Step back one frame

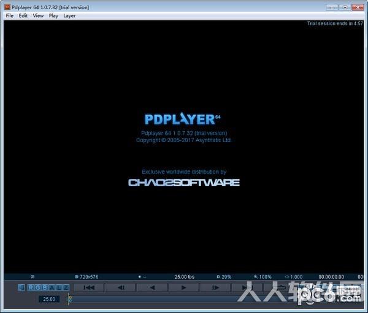click(x=121, y=287)
